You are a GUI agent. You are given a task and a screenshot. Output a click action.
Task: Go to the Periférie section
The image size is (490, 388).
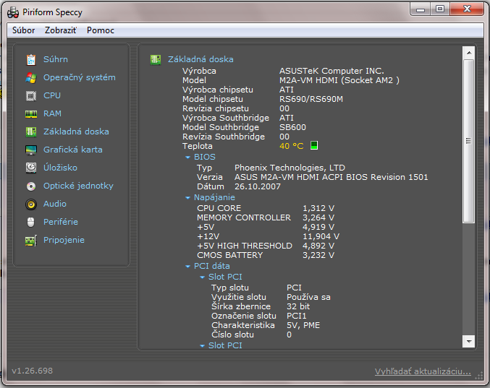(x=61, y=222)
